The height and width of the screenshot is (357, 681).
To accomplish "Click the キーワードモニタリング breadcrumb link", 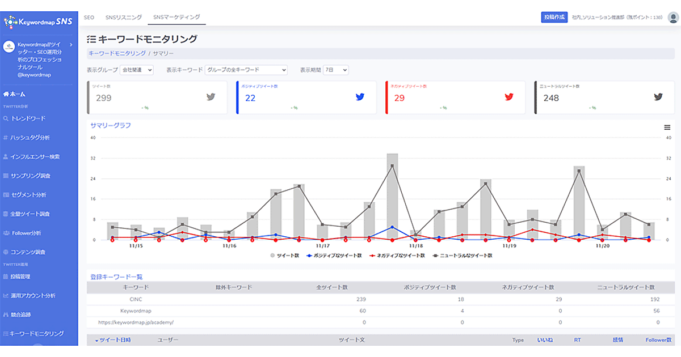I will click(117, 53).
